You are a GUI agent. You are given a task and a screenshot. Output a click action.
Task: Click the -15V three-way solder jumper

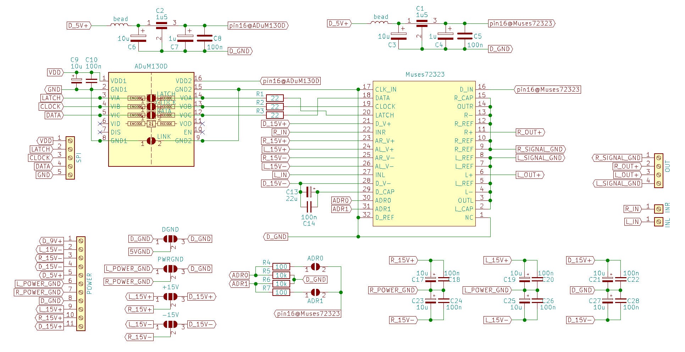[x=170, y=324]
